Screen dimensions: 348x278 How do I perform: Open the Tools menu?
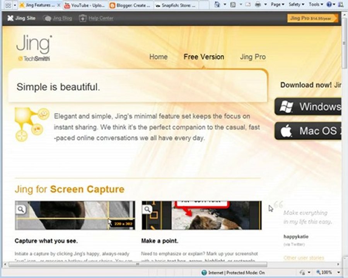(316, 4)
